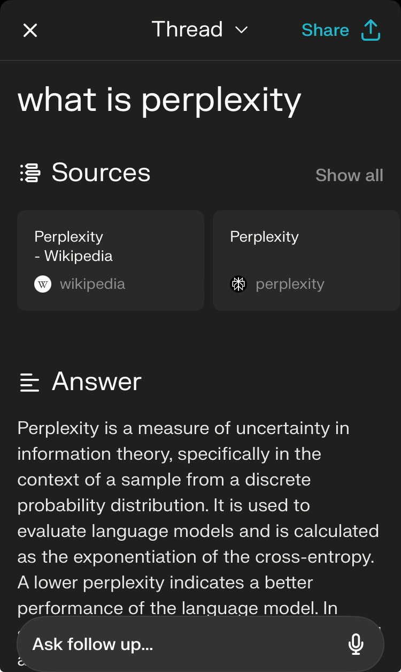This screenshot has height=672, width=401.
Task: Activate the microphone for voice input
Action: (x=356, y=644)
